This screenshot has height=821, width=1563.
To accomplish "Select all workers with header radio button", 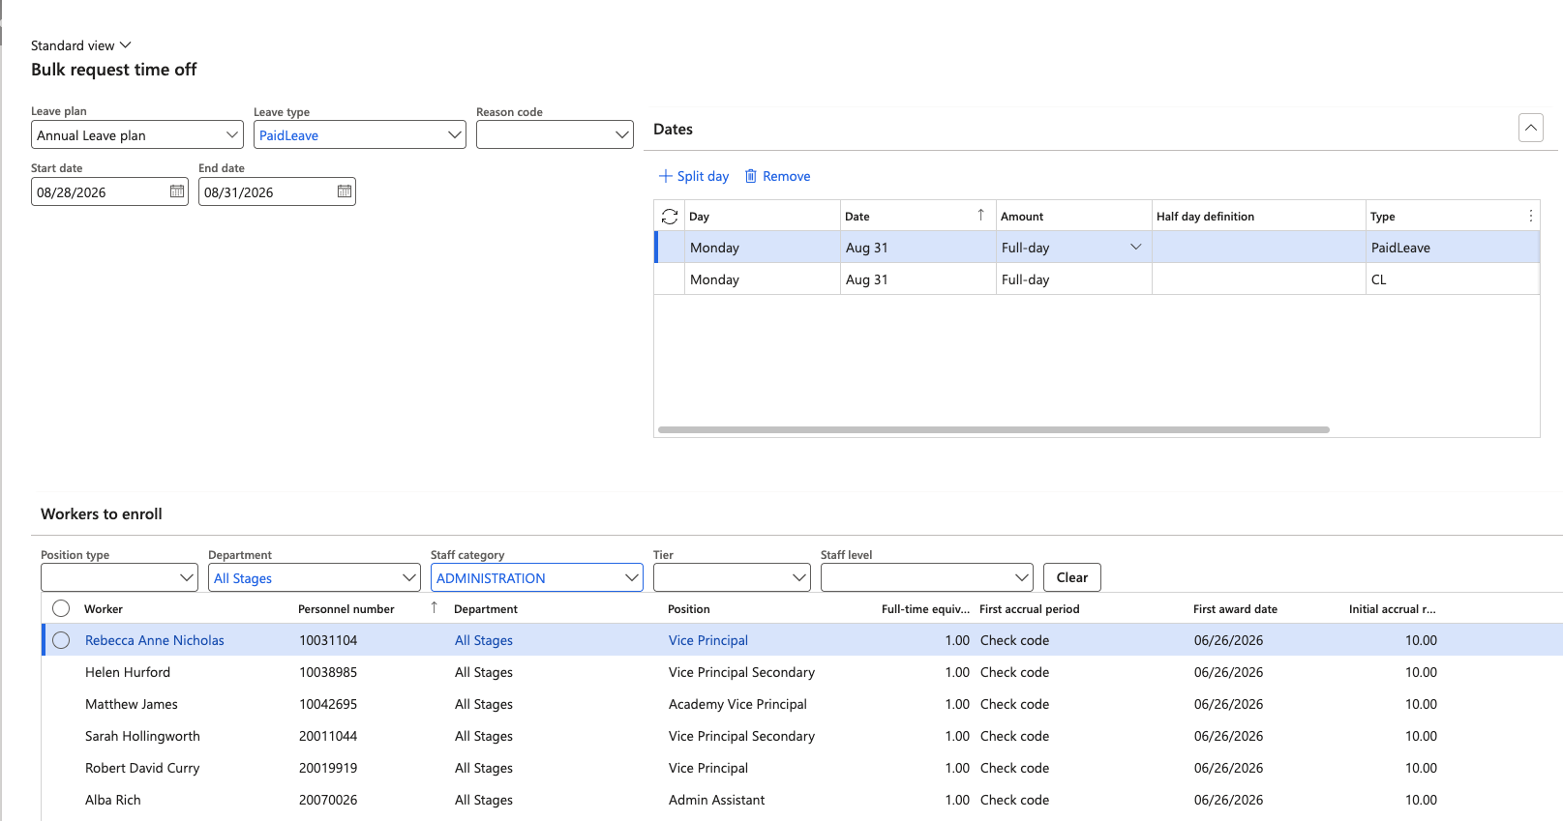I will click(x=61, y=608).
